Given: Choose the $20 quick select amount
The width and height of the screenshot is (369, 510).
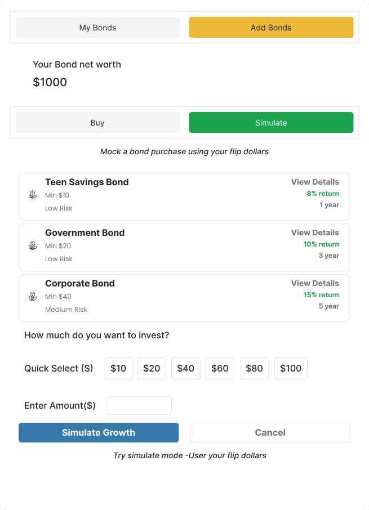Looking at the screenshot, I should pos(152,368).
